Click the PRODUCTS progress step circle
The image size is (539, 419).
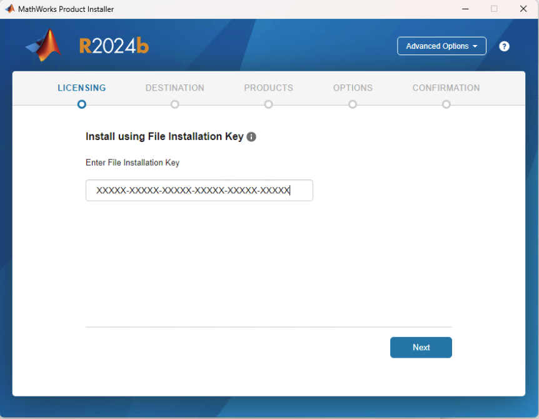[268, 104]
